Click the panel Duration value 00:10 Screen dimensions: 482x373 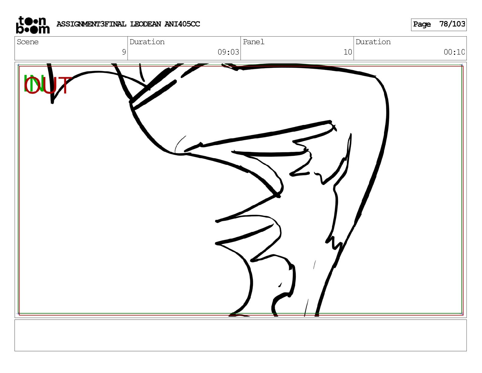pyautogui.click(x=454, y=52)
